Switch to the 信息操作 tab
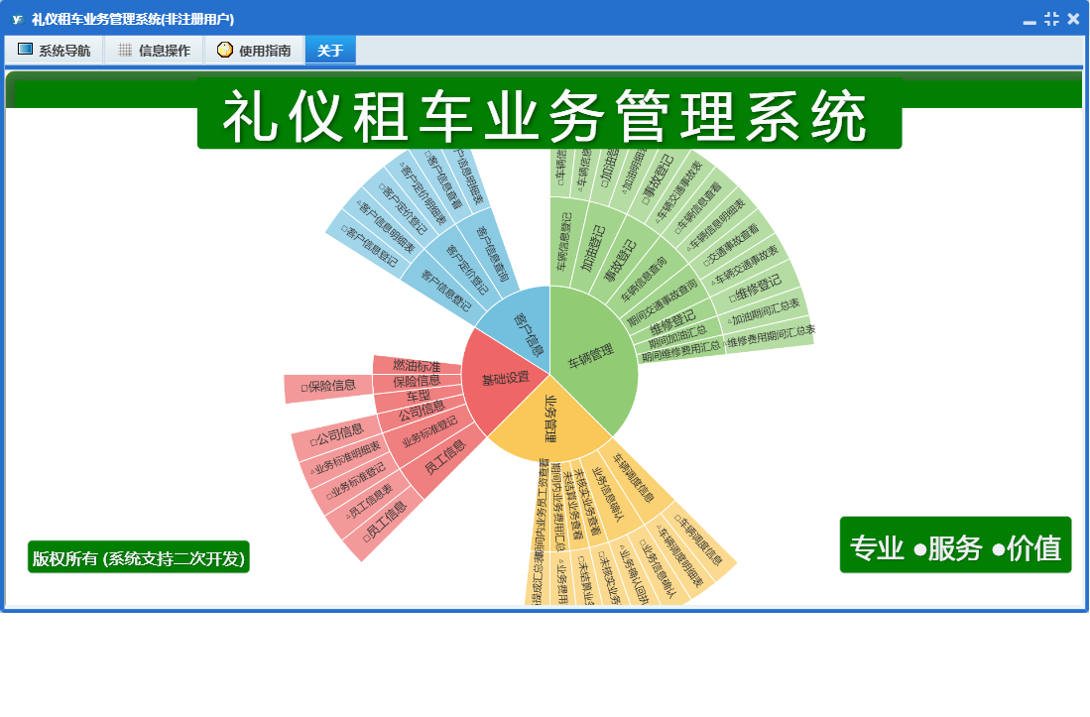The image size is (1090, 717). coord(155,50)
